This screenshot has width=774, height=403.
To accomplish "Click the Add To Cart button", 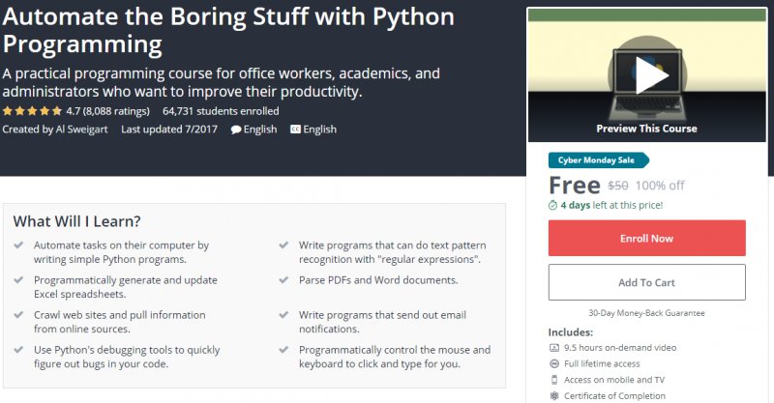I will (x=646, y=282).
